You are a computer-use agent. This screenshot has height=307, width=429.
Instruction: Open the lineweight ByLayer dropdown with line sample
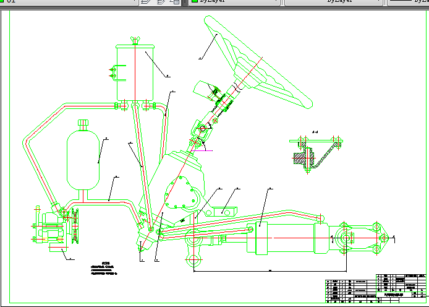point(407,2)
